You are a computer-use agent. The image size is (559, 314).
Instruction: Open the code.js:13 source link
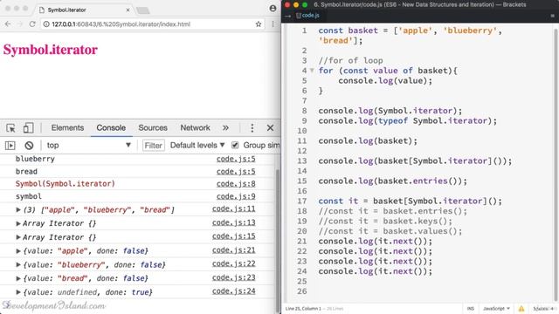click(x=233, y=222)
